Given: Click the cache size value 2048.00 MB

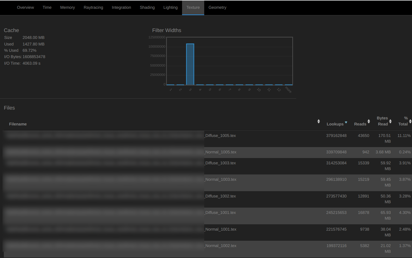Looking at the screenshot, I should pos(33,38).
